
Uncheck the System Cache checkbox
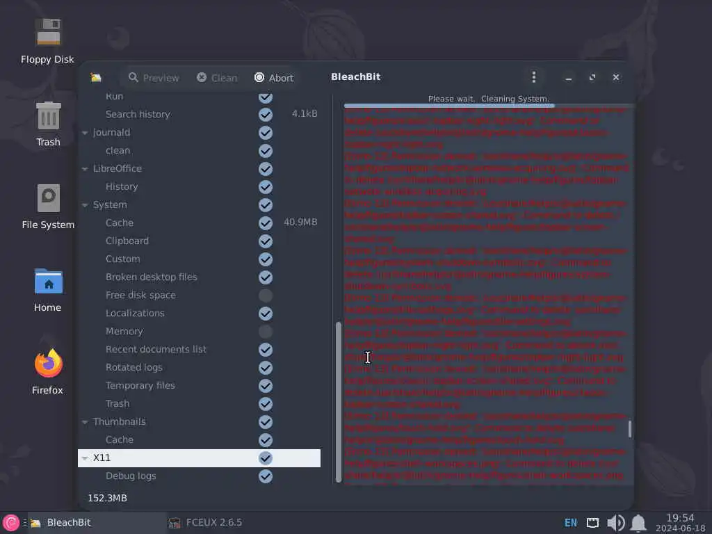tap(266, 223)
